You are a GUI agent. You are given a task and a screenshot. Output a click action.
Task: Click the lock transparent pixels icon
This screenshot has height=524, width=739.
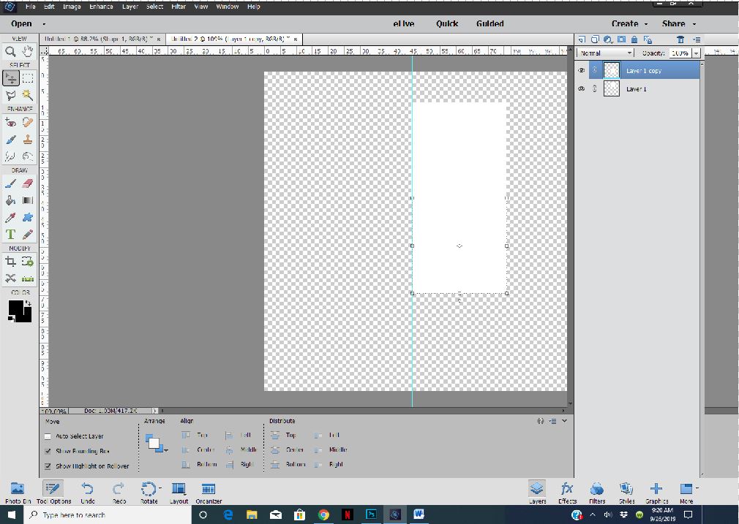[648, 39]
